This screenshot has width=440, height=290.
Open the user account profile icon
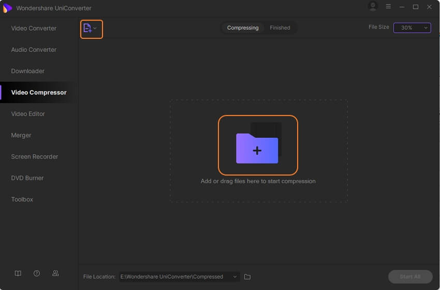[372, 7]
